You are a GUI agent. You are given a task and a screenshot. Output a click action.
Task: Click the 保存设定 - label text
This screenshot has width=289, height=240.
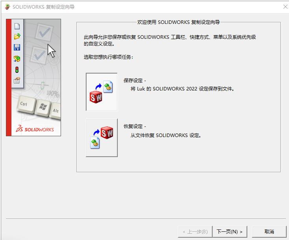pyautogui.click(x=135, y=80)
